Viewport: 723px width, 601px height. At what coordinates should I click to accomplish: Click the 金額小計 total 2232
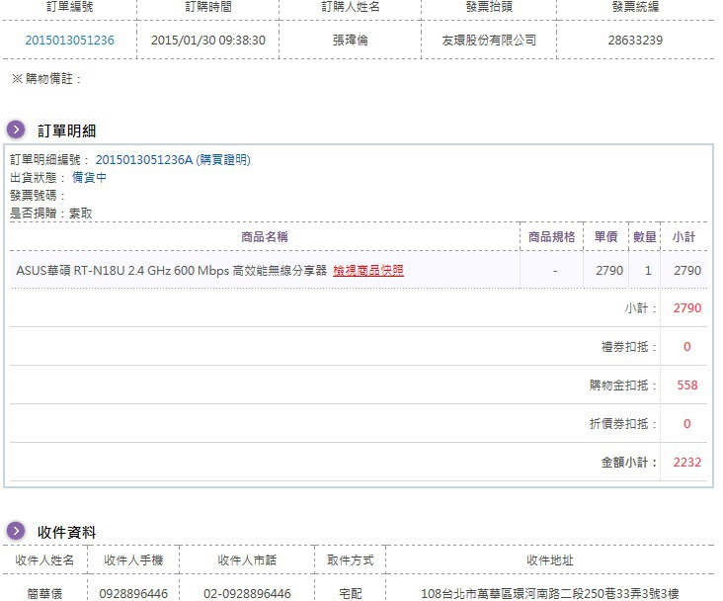coord(686,462)
